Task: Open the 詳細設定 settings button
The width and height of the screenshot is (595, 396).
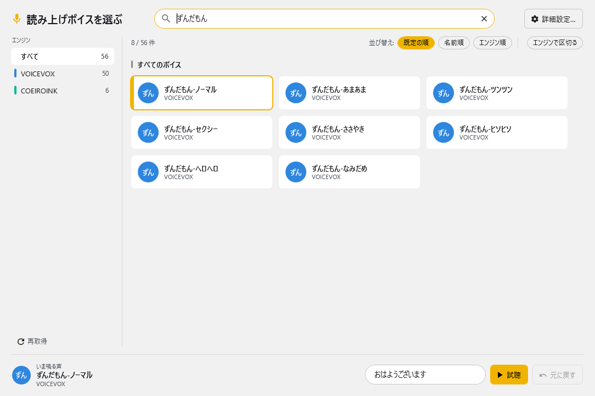Action: (x=553, y=19)
